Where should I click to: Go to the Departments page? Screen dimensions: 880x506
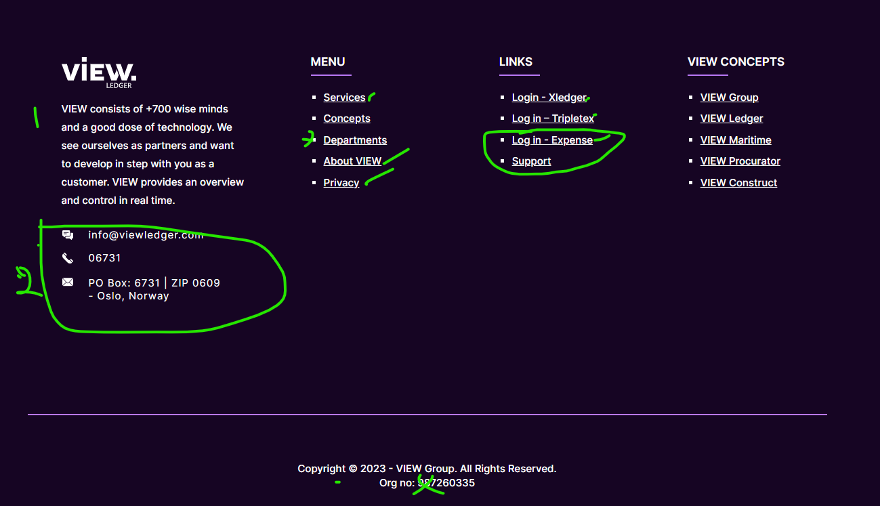click(355, 140)
